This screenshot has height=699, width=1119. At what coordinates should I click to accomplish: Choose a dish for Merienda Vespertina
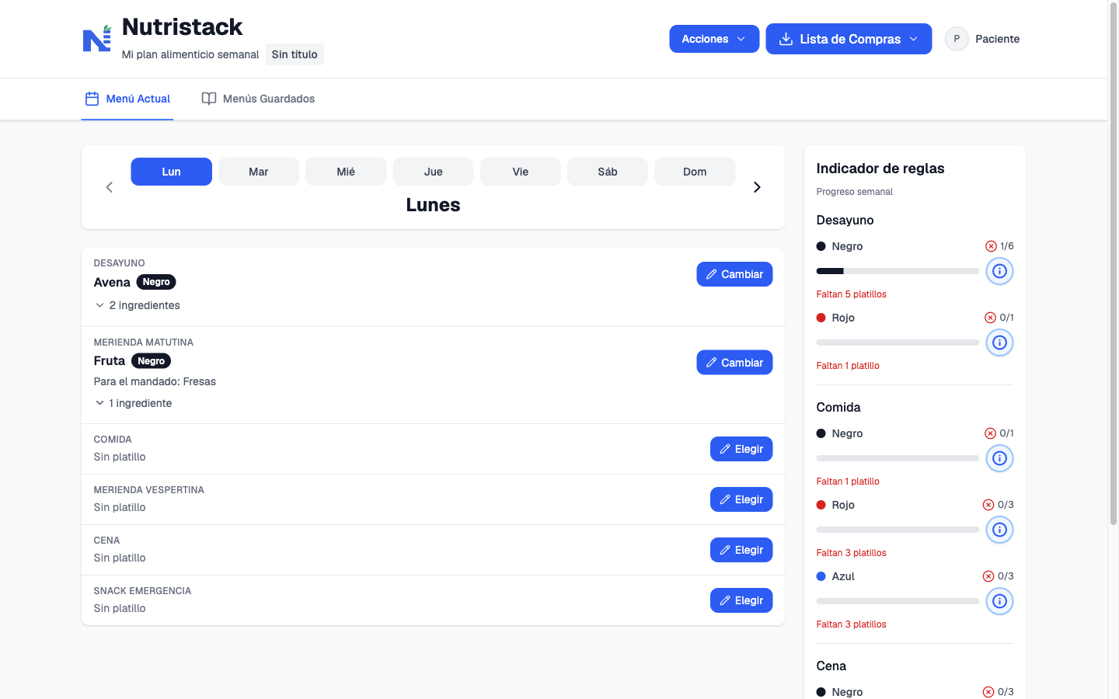click(741, 499)
